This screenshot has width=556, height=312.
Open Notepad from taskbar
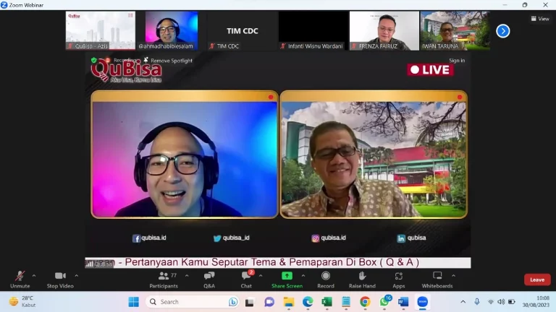coord(346,302)
